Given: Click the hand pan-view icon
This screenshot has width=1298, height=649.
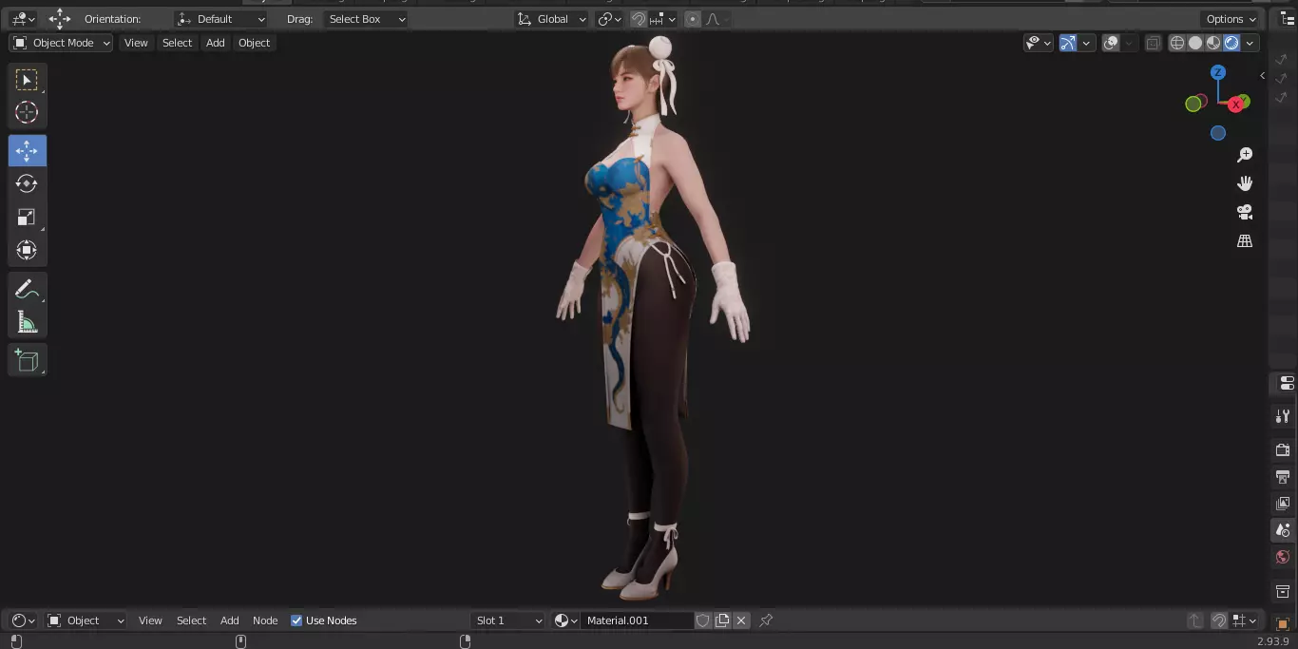Looking at the screenshot, I should [1245, 183].
